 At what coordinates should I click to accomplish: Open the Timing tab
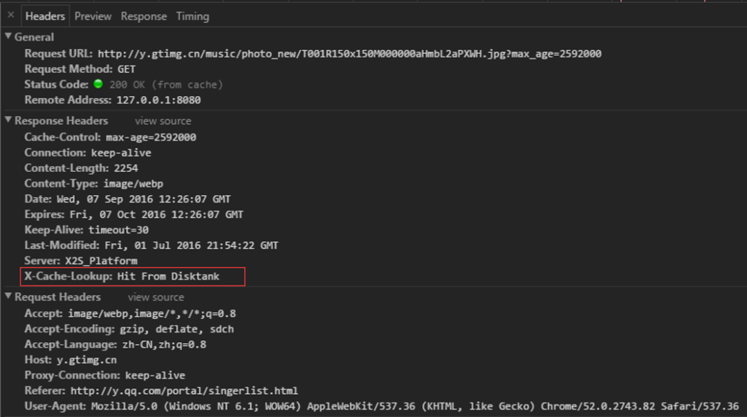[192, 16]
